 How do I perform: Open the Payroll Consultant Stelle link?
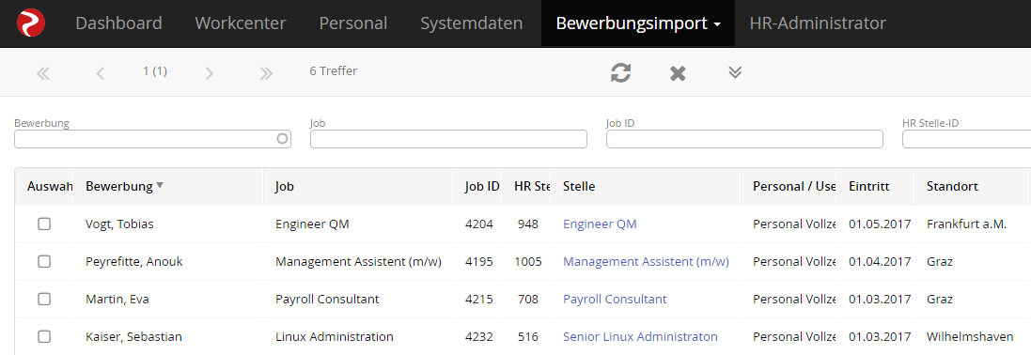click(615, 299)
